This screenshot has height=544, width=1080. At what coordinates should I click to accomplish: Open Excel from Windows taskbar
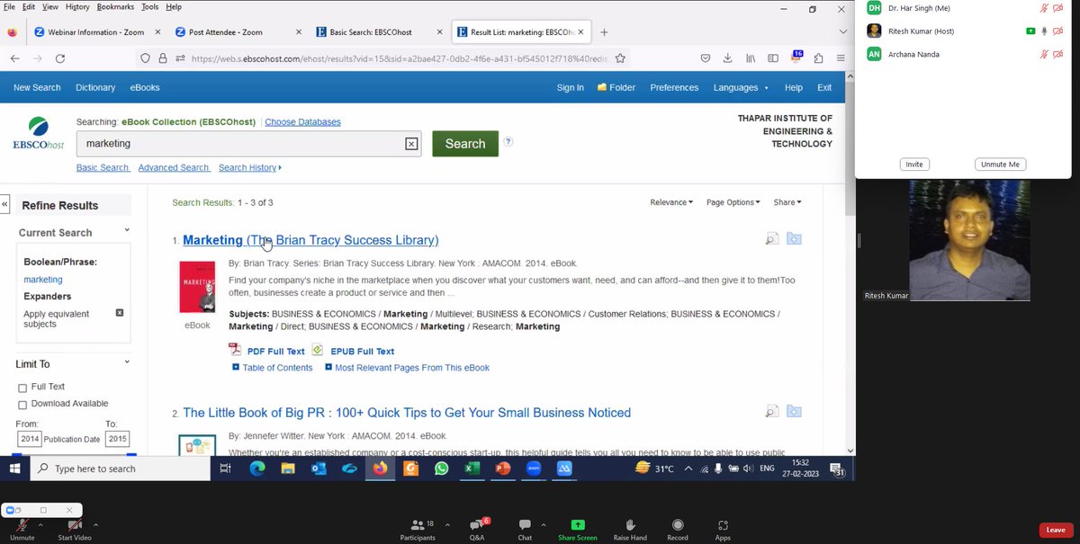tap(472, 468)
